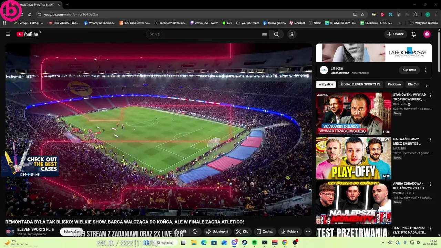The width and height of the screenshot is (441, 248).
Task: Open the 'SinusBot' bookmark
Action: pos(297,23)
